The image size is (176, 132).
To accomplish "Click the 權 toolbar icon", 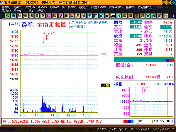I will (84, 16).
